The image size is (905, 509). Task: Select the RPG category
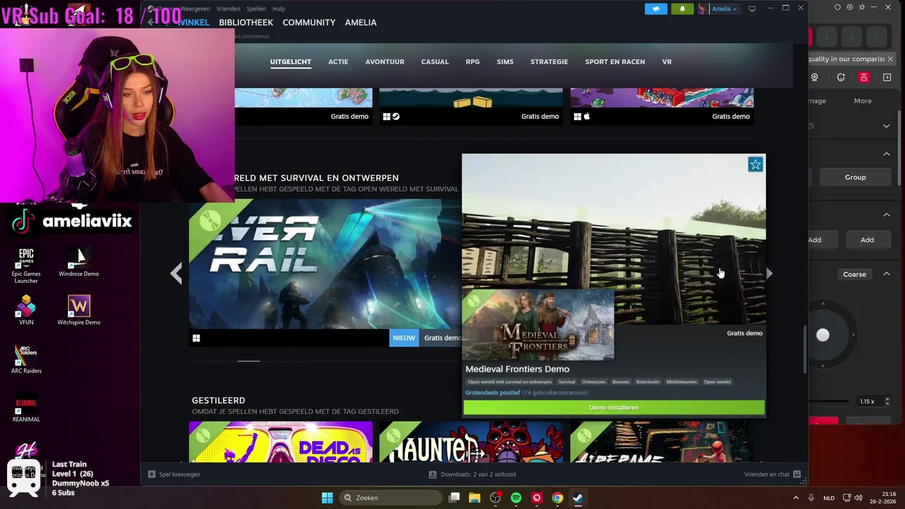[472, 62]
